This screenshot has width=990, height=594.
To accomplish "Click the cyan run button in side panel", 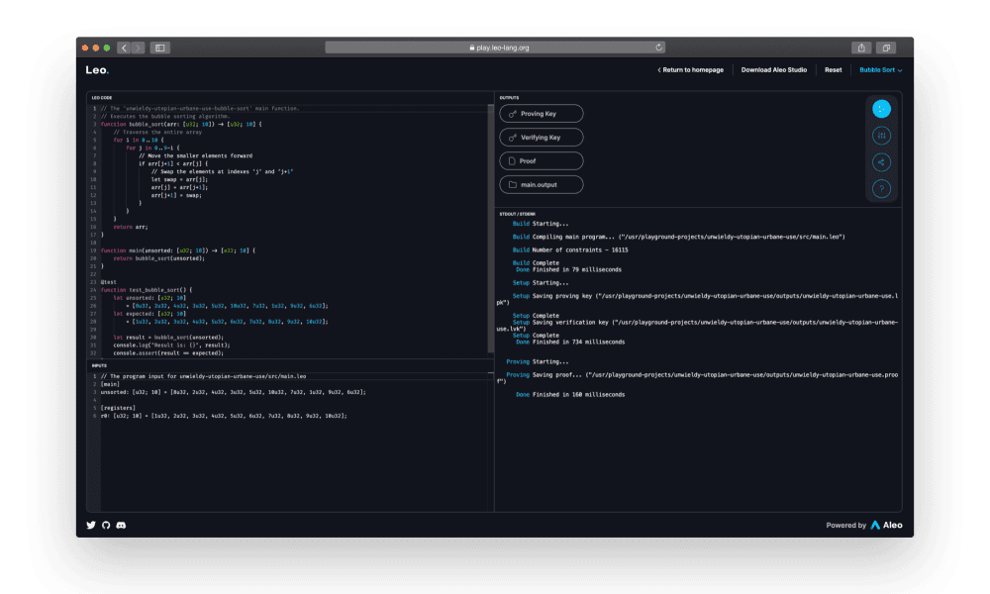I will coord(881,109).
